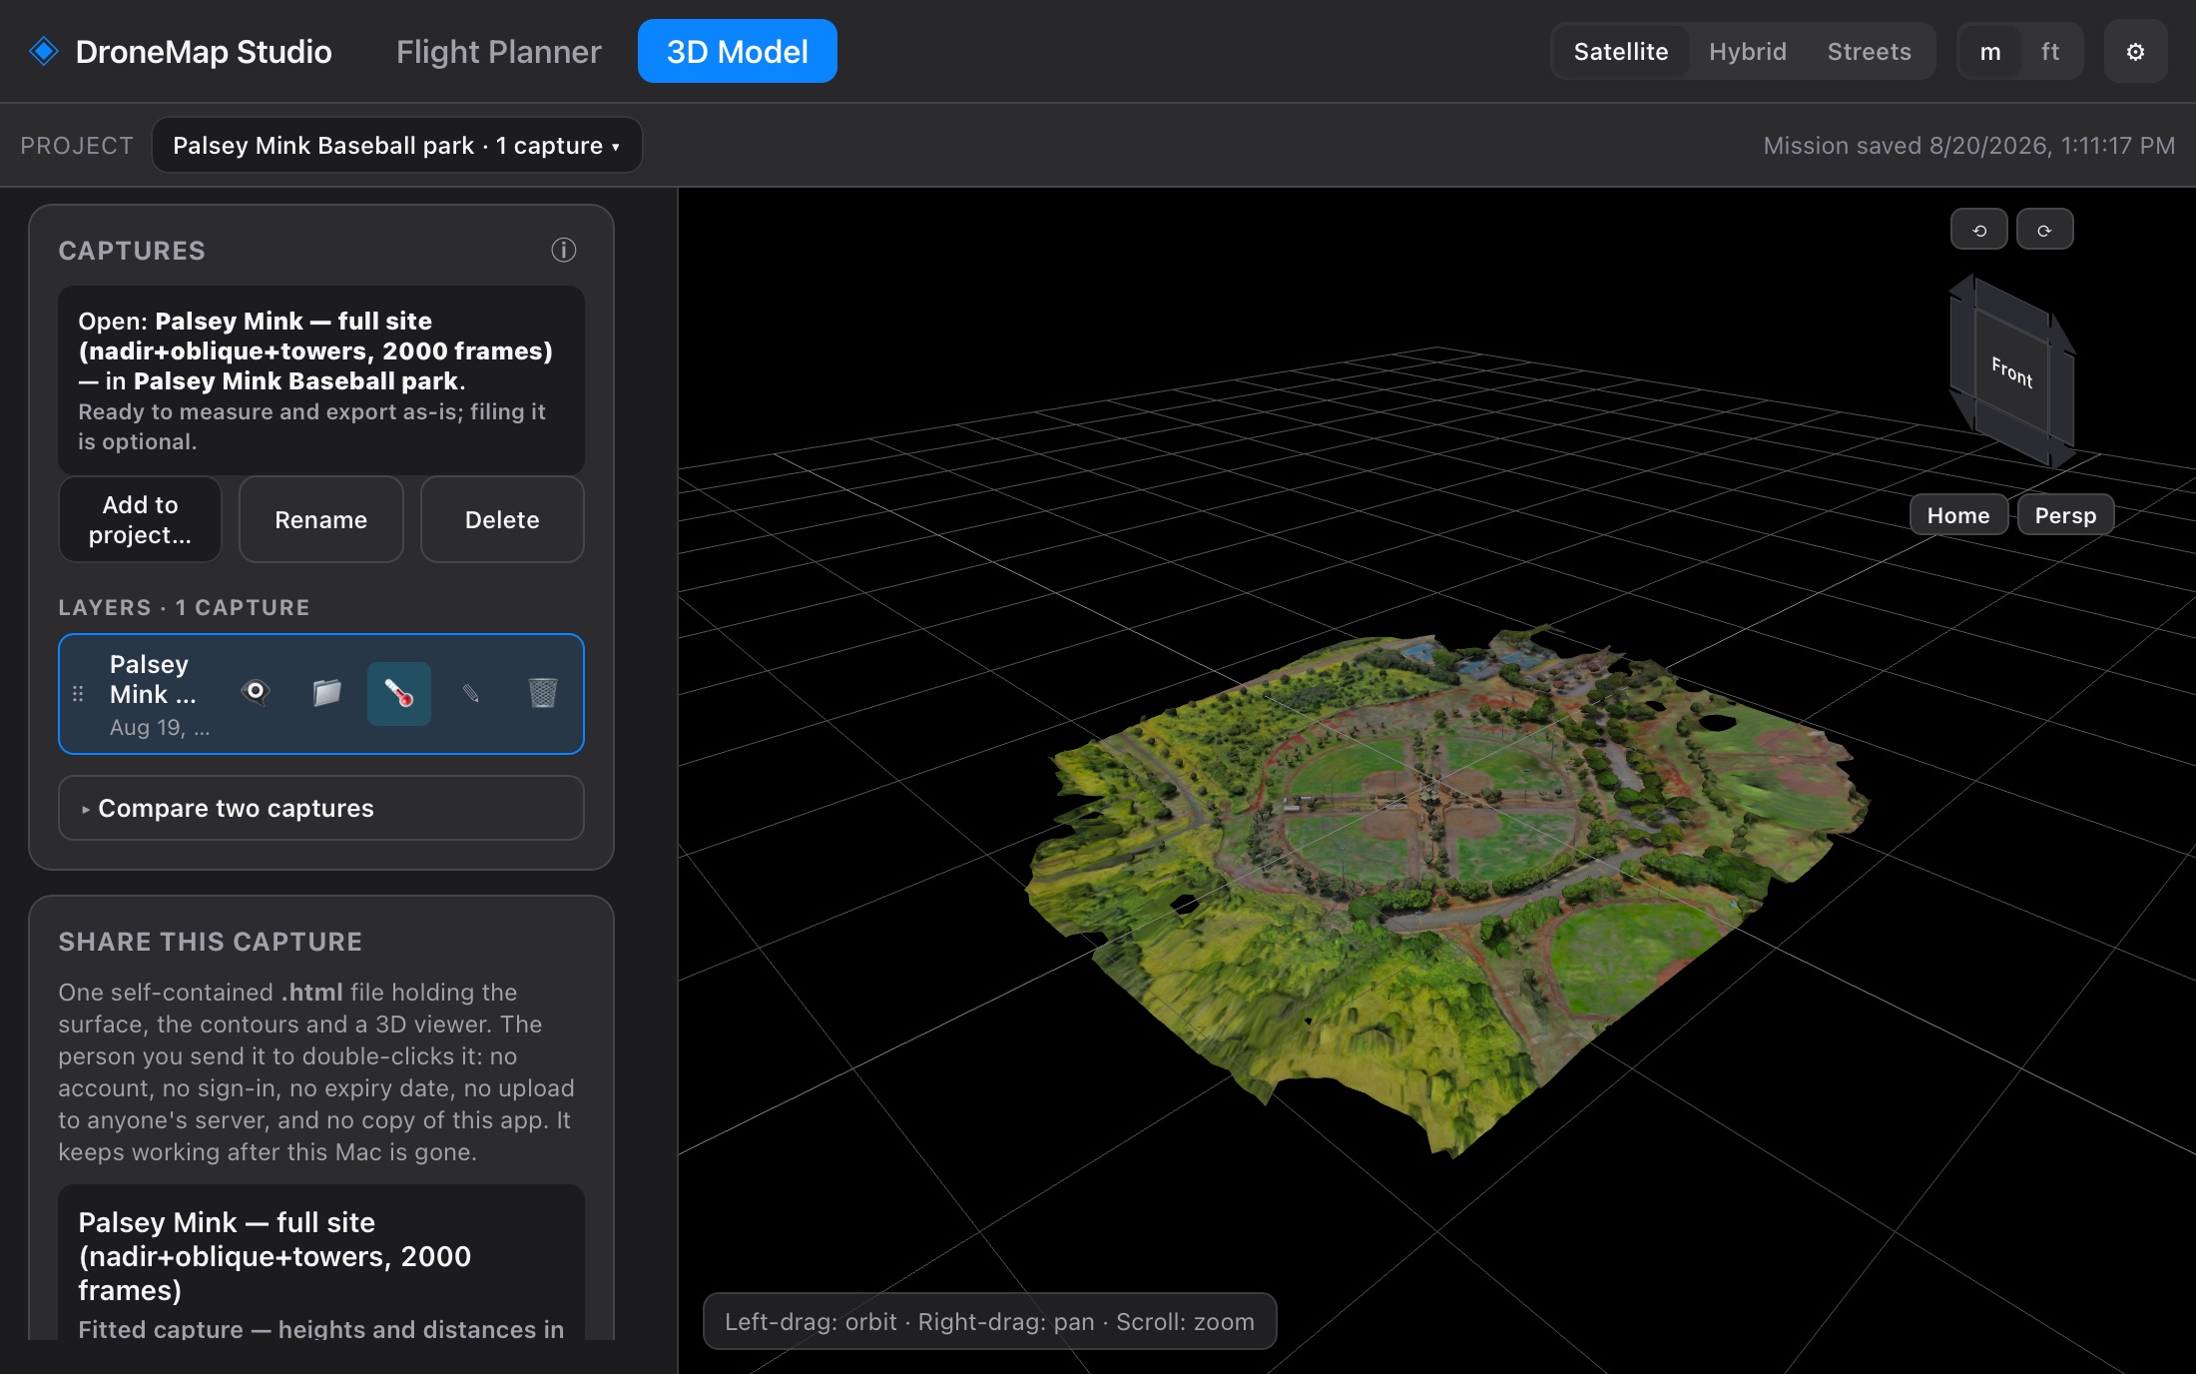The height and width of the screenshot is (1374, 2196).
Task: Select the 3D Model tab
Action: pos(738,51)
